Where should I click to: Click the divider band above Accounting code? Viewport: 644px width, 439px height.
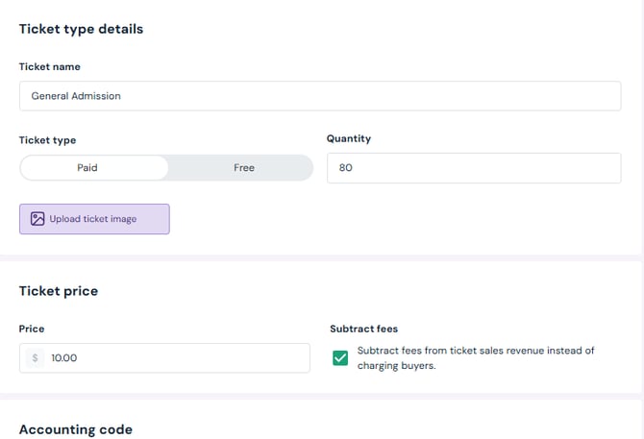322,397
